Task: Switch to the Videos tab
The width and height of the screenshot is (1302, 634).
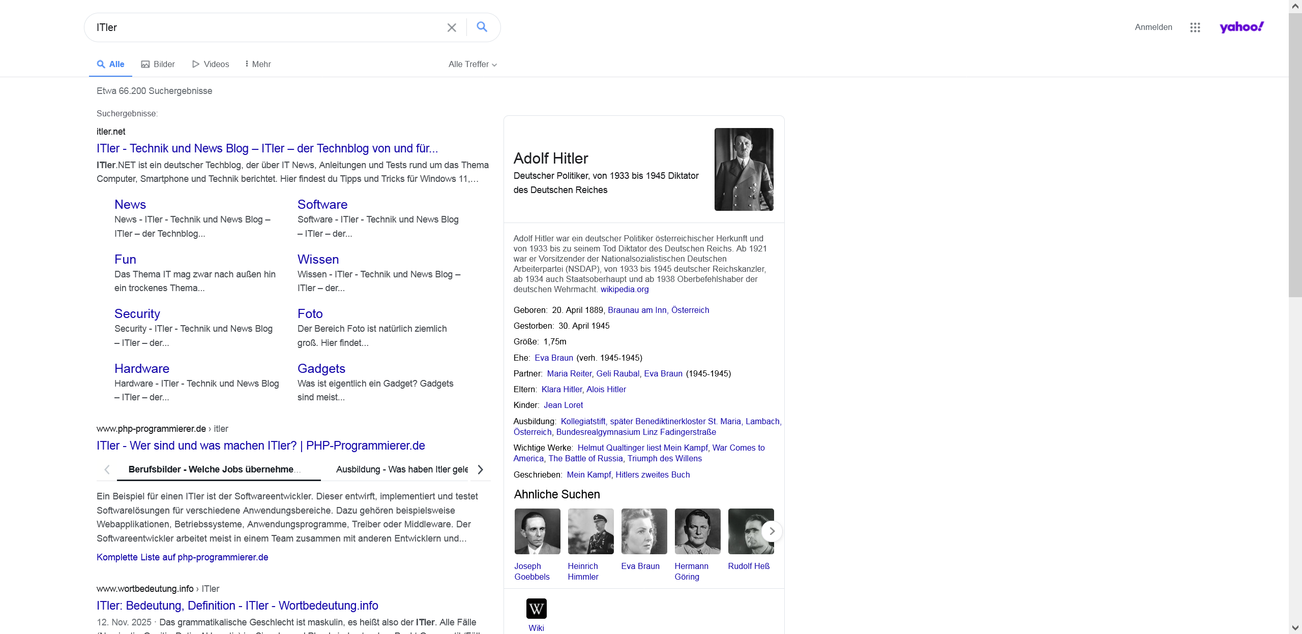Action: pyautogui.click(x=211, y=64)
